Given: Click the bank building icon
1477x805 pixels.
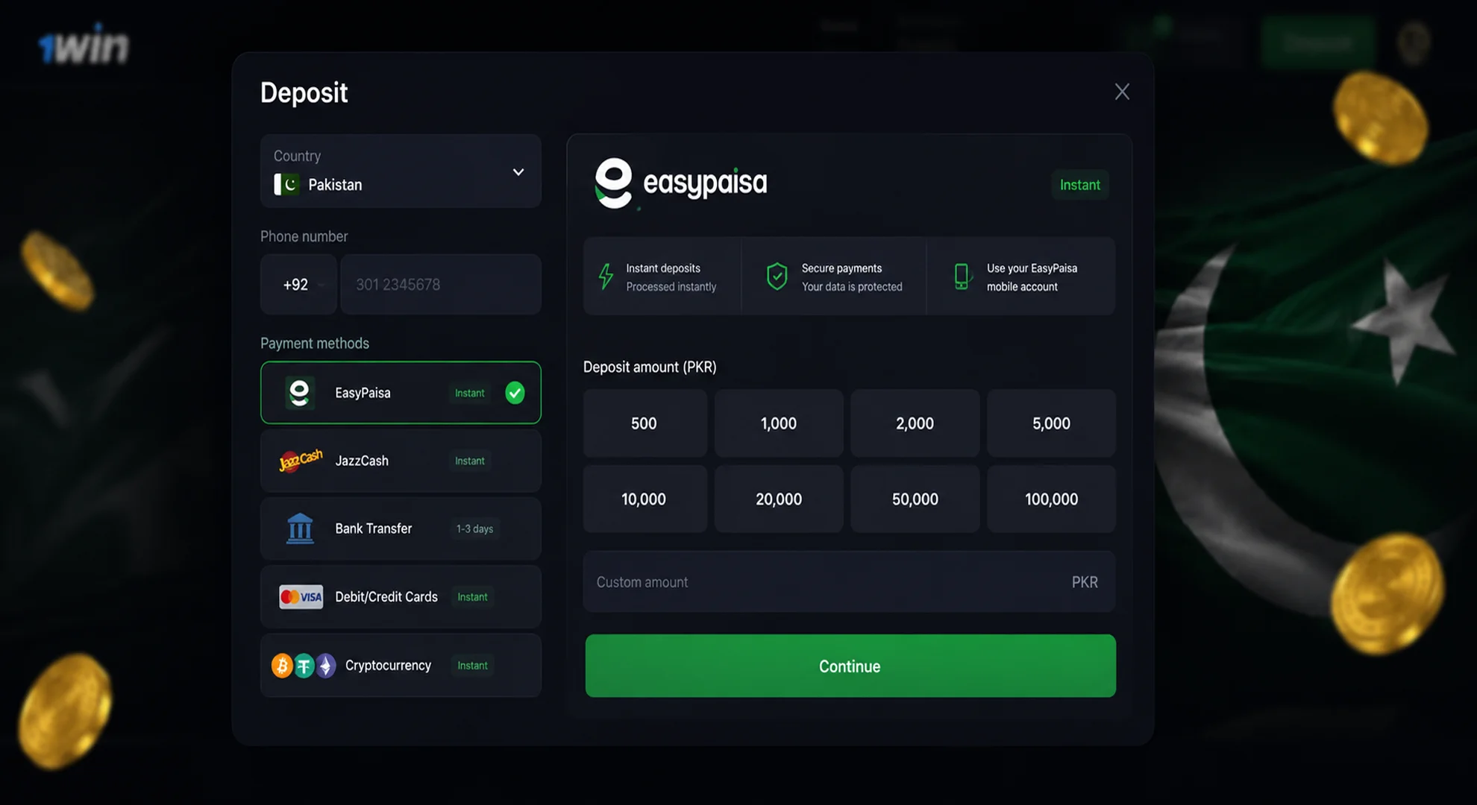Looking at the screenshot, I should click(x=300, y=528).
